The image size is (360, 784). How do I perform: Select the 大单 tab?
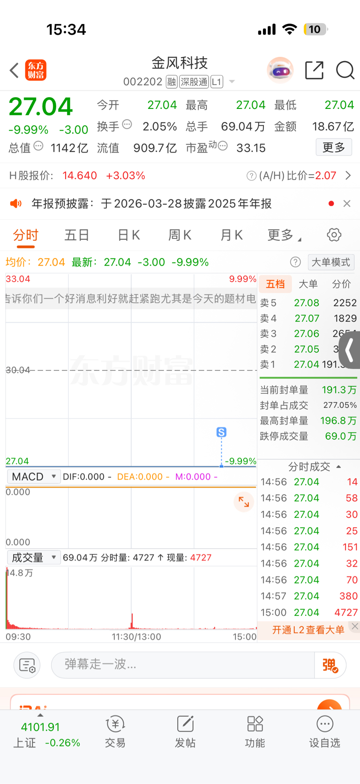308,284
